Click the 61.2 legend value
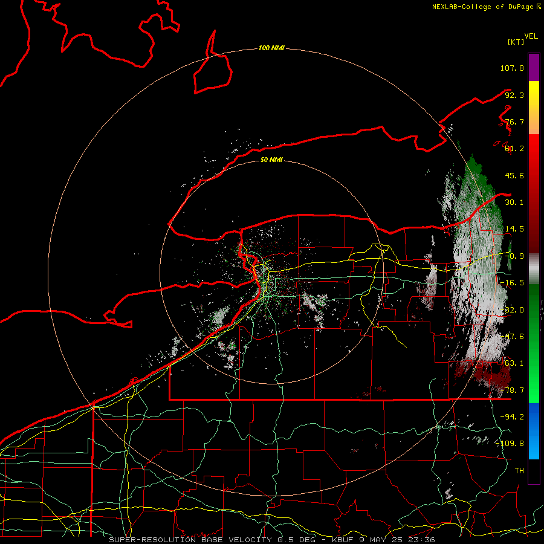544x544 pixels. click(514, 149)
